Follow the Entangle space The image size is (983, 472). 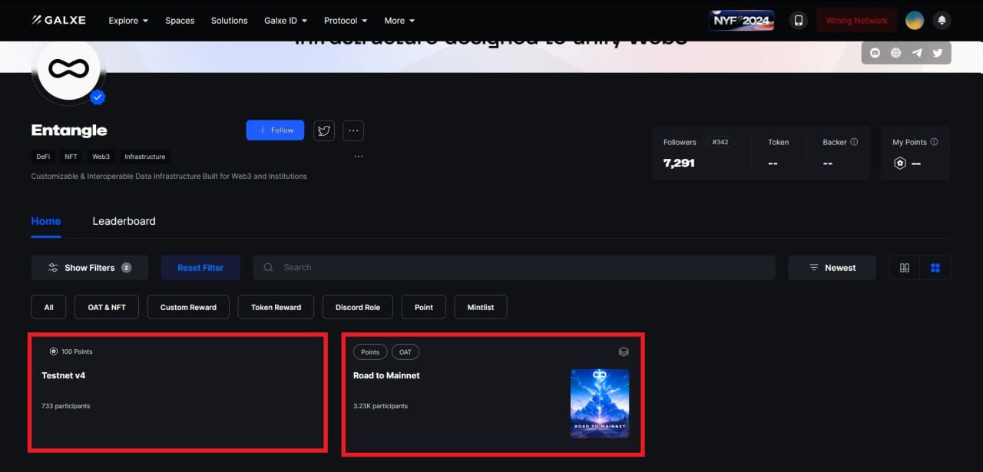pos(275,130)
